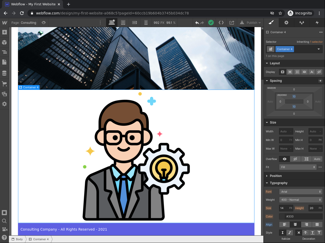This screenshot has width=325, height=243.
Task: Open the Pages panel
Action: pyautogui.click(x=4, y=62)
